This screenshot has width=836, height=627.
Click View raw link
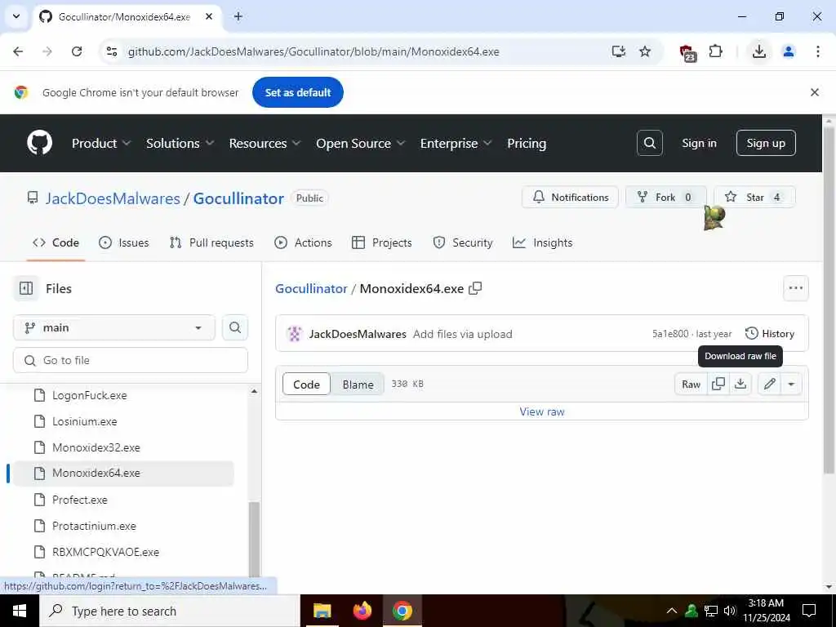click(x=542, y=411)
